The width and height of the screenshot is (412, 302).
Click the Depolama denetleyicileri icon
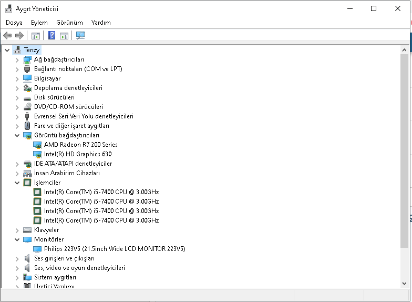(x=27, y=88)
